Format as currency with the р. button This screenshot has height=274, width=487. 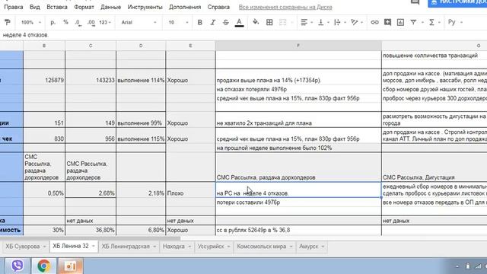tap(53, 22)
